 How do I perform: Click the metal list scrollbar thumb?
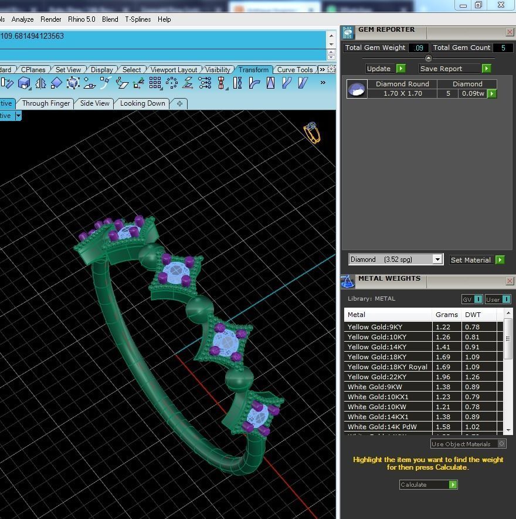pos(508,339)
